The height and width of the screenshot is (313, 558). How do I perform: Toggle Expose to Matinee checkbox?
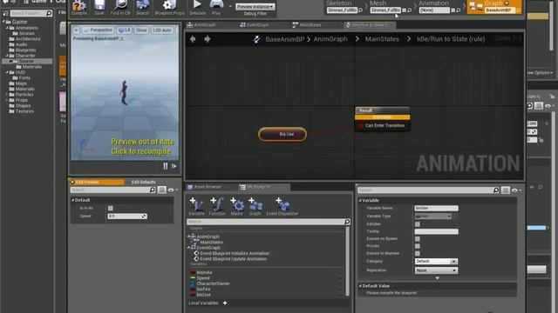[418, 253]
